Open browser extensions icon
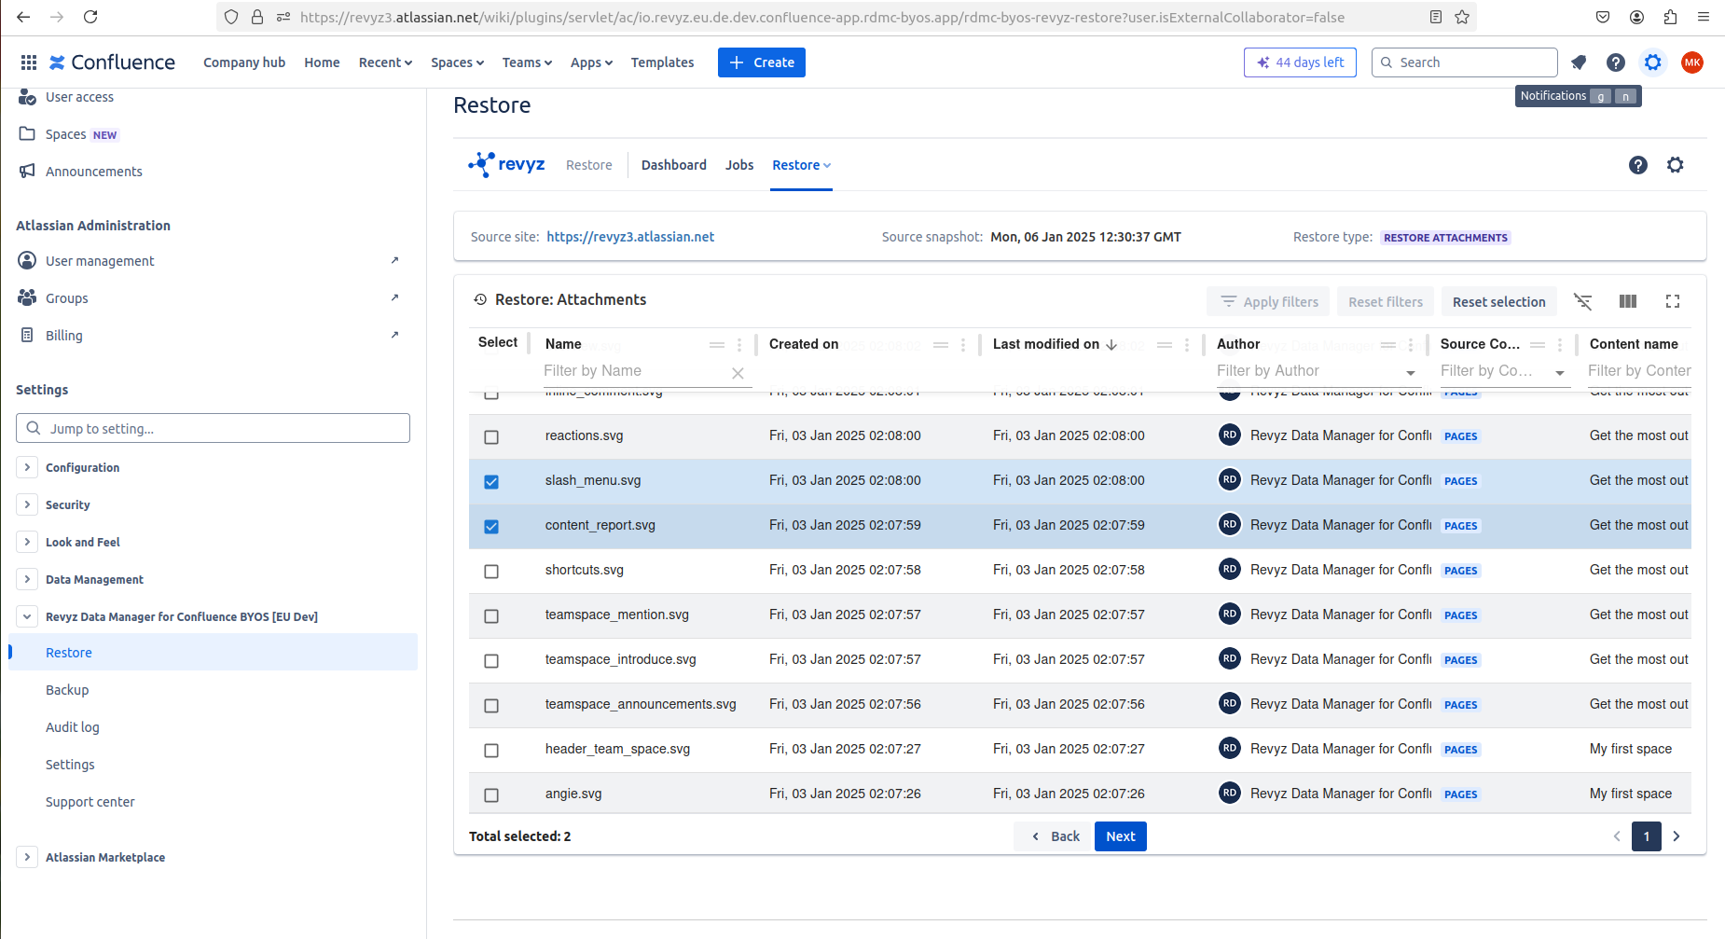Screen dimensions: 1725x939 [x=1670, y=17]
